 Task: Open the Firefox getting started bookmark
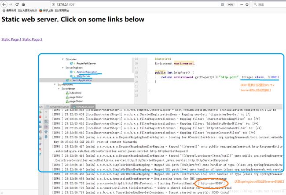(x=46, y=11)
